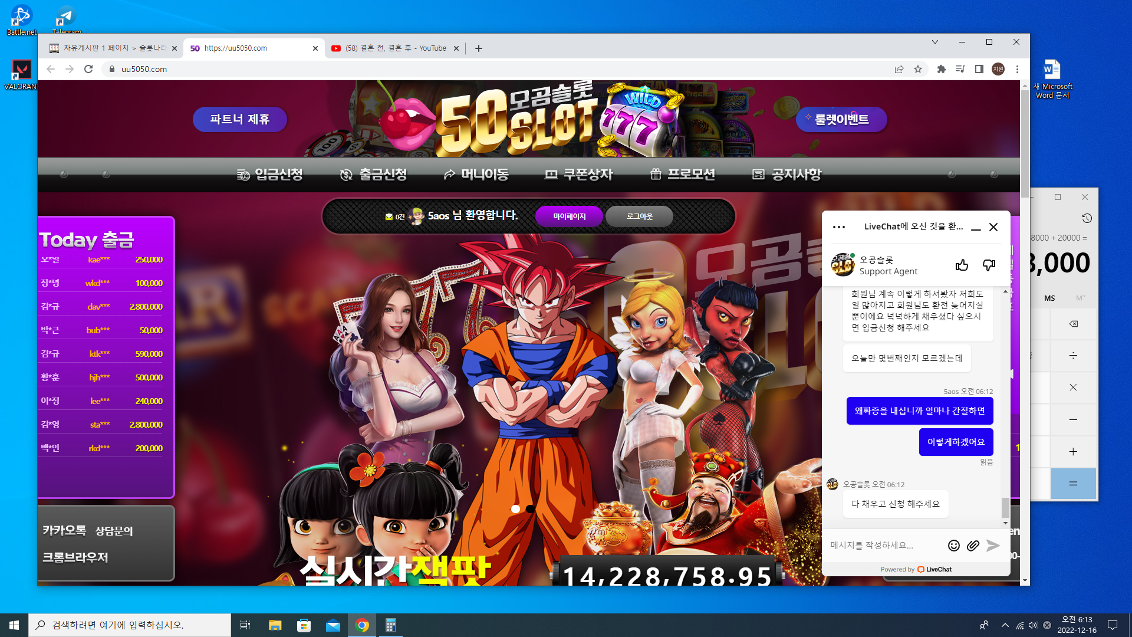The image size is (1132, 637).
Task: Open Chrome media control icon
Action: pos(960,69)
